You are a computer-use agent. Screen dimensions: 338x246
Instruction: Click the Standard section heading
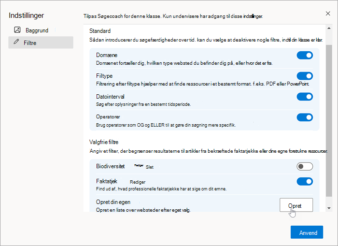100,31
